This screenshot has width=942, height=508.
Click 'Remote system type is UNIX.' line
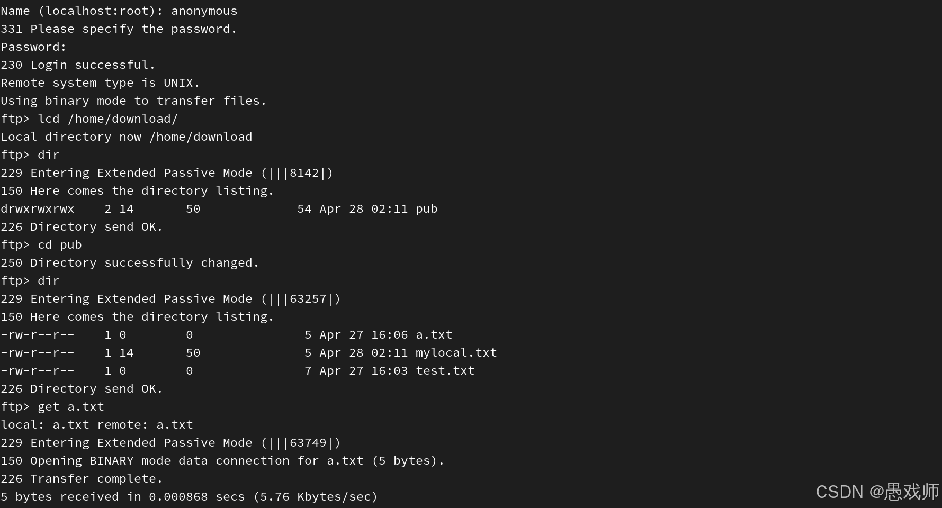pos(100,83)
